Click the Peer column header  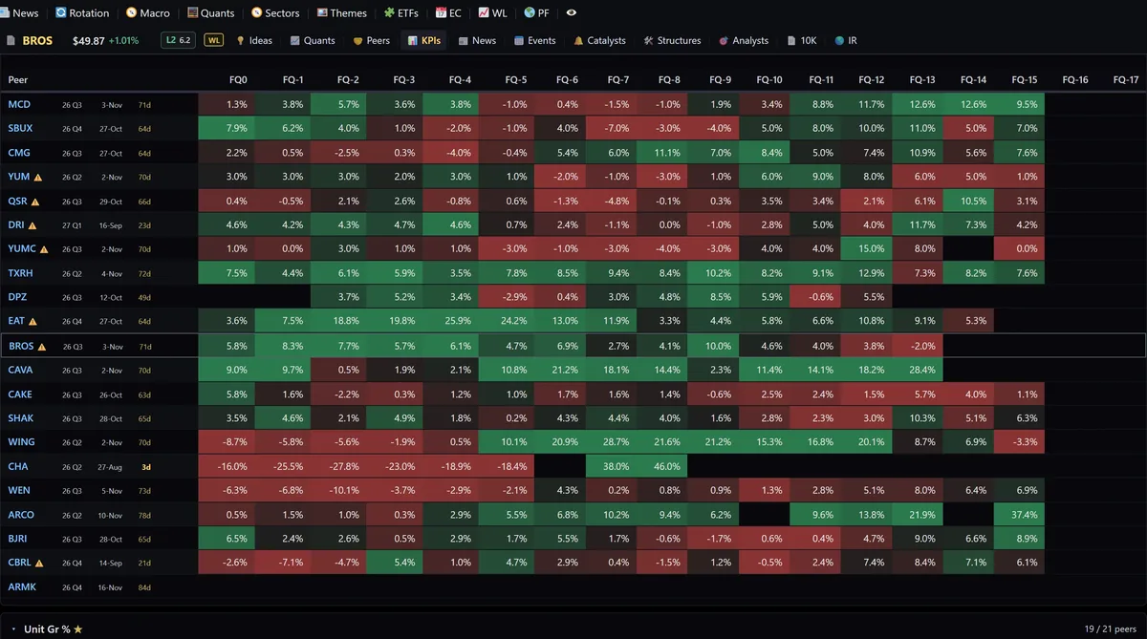[x=18, y=80]
